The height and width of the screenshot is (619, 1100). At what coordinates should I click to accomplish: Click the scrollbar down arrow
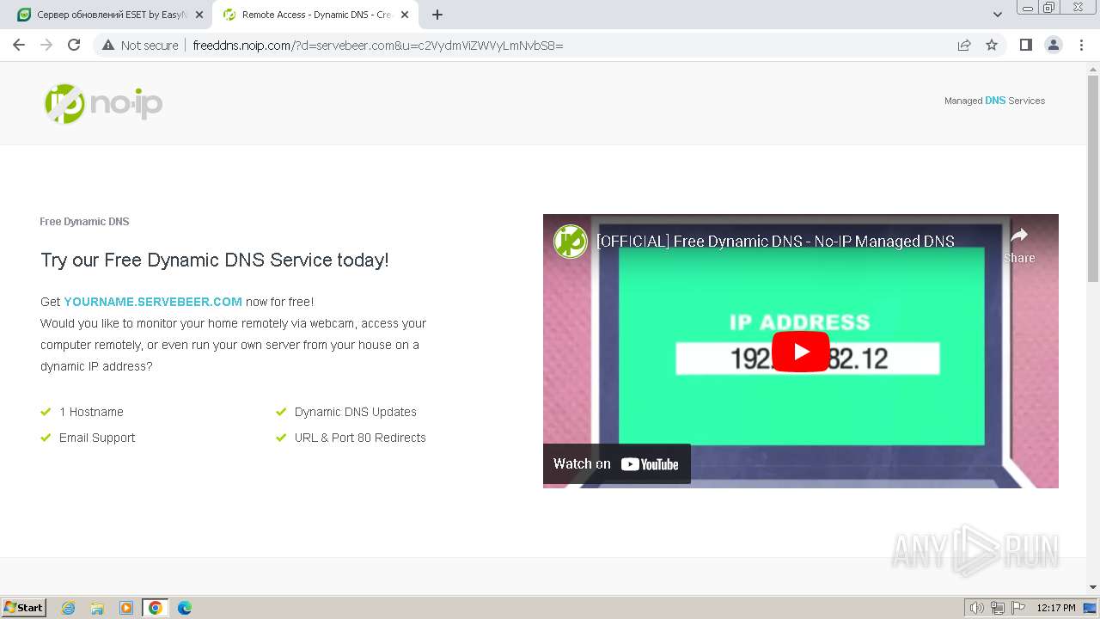tap(1093, 587)
